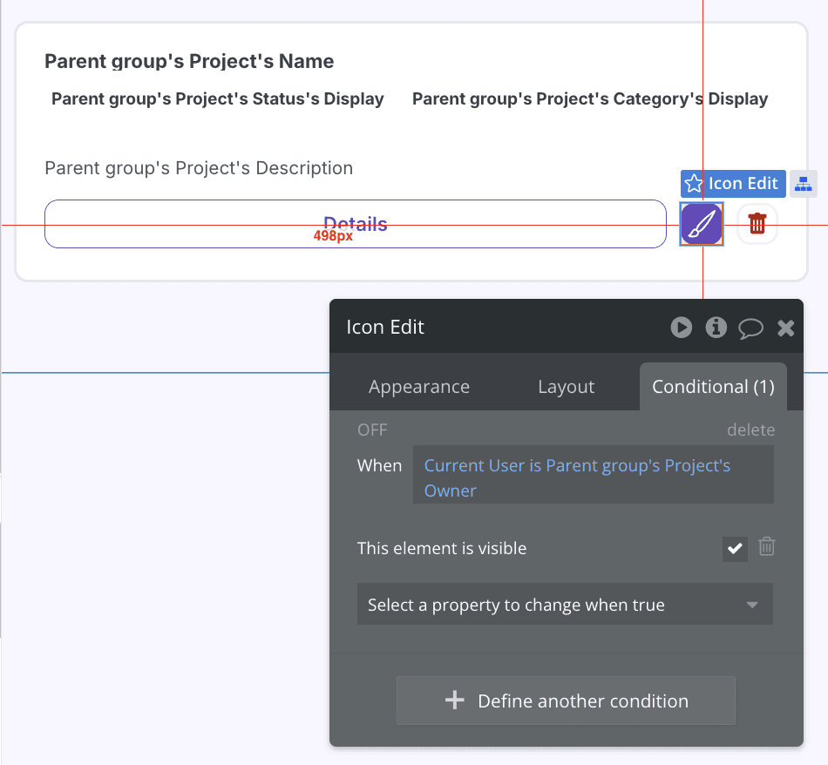This screenshot has width=828, height=765.
Task: Remove the visible property via trash icon
Action: [767, 546]
